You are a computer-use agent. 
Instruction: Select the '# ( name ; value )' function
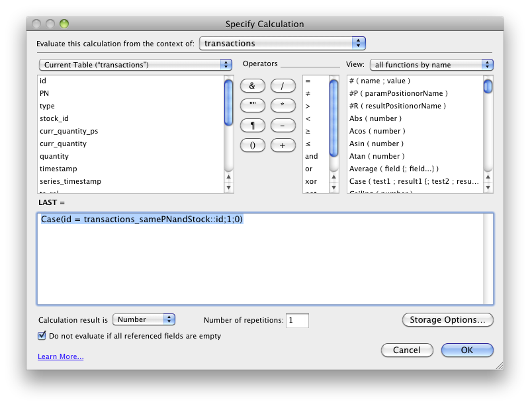point(415,81)
